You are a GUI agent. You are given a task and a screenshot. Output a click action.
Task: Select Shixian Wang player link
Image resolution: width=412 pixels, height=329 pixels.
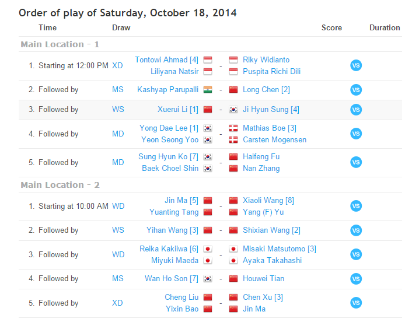coord(271,230)
